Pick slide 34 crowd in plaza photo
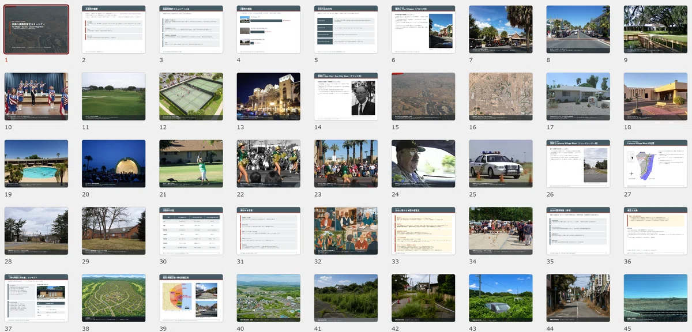 (x=501, y=231)
